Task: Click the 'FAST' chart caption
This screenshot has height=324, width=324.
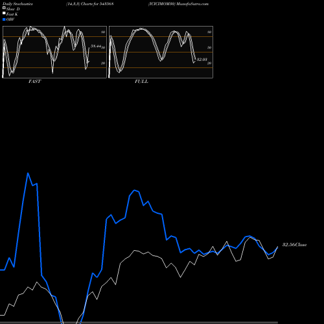Action: (x=34, y=82)
